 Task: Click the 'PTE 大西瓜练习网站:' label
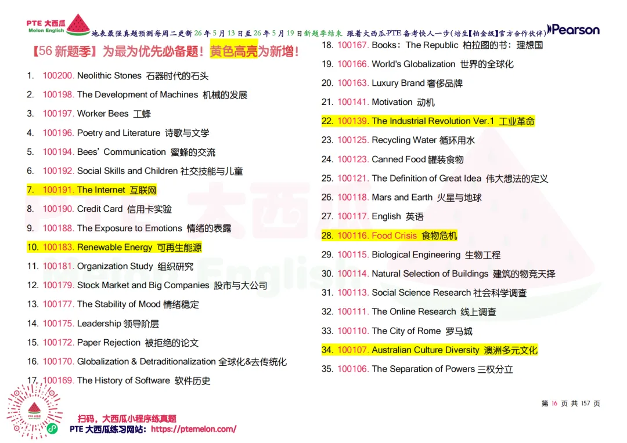(x=108, y=429)
